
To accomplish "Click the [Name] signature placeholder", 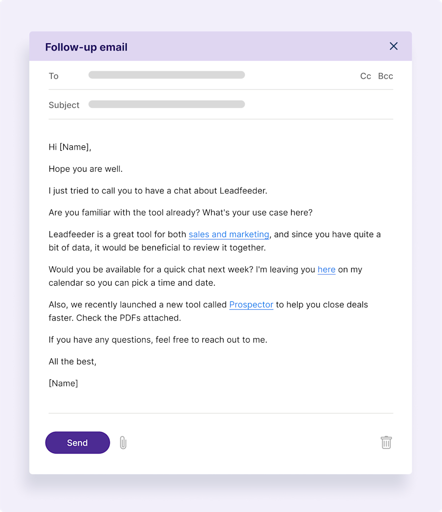I will (x=63, y=383).
